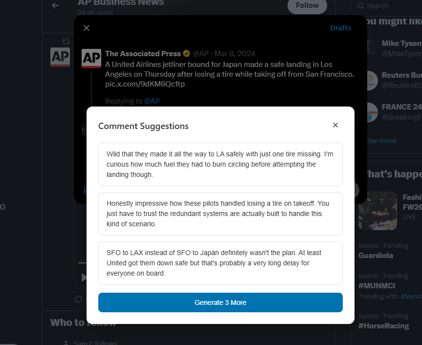The height and width of the screenshot is (345, 422).
Task: Choose the 'Honestly impressive' comment suggestion
Action: (220, 214)
